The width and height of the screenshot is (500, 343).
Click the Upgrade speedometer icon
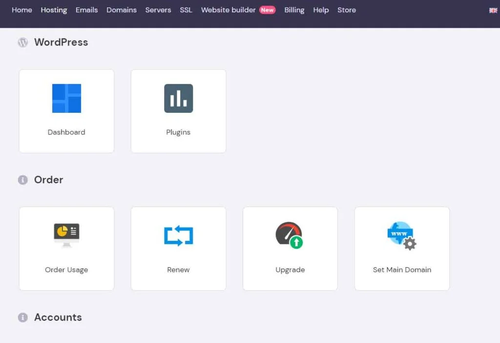[x=289, y=235]
